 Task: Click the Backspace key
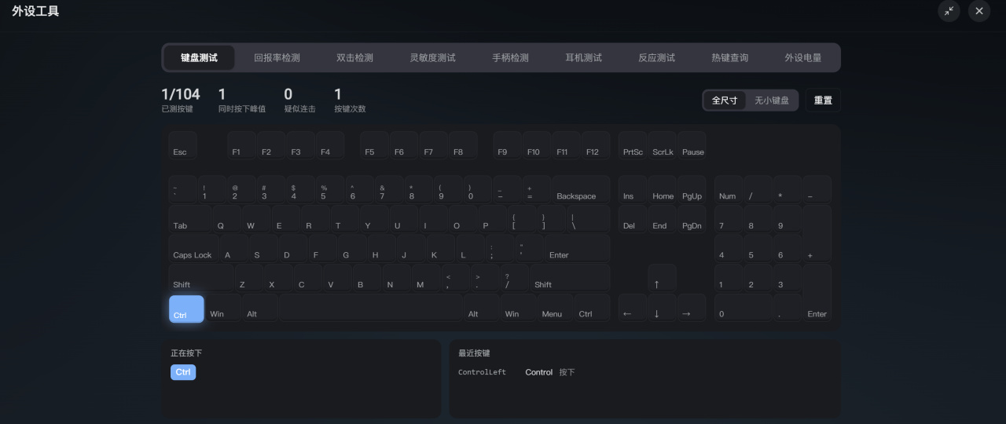[x=581, y=189]
